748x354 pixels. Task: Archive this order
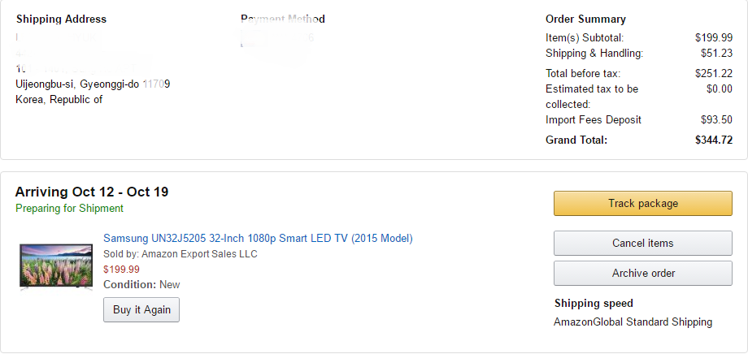pos(642,273)
